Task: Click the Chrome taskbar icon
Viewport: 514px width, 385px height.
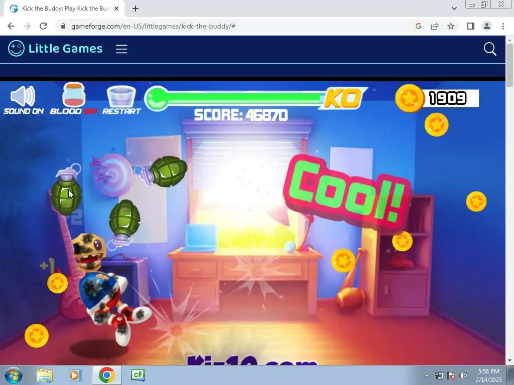Action: 106,375
